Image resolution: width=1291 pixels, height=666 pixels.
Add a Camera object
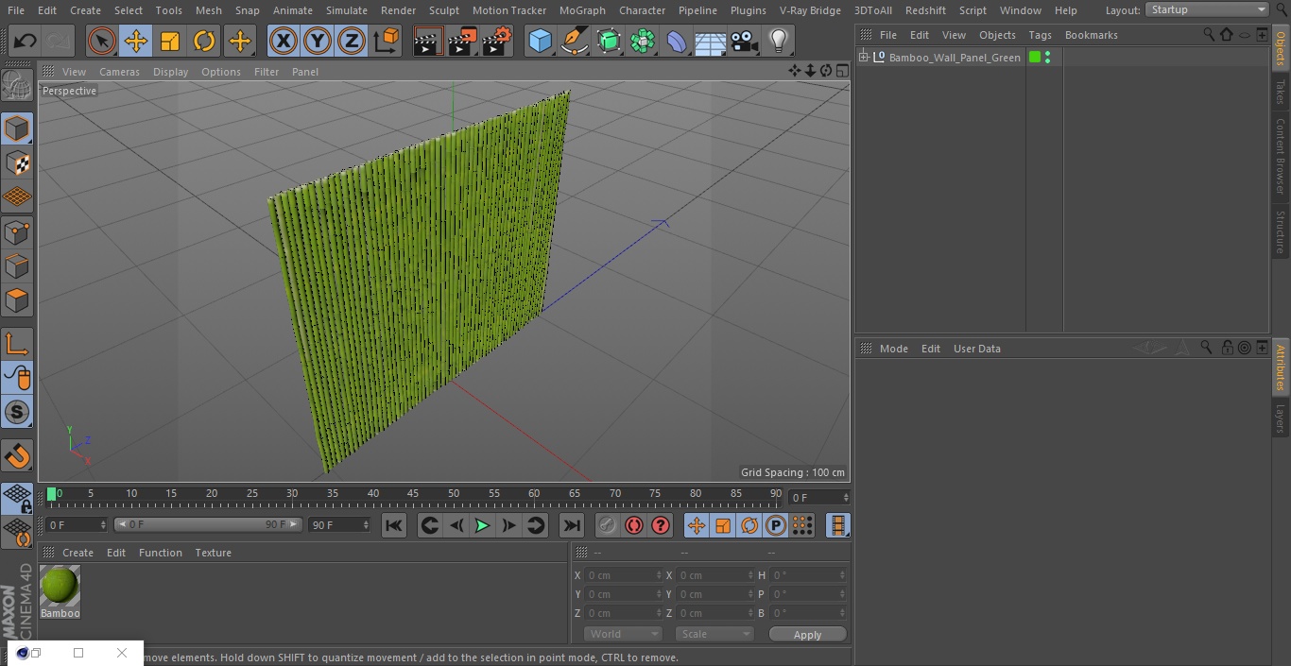(x=745, y=42)
